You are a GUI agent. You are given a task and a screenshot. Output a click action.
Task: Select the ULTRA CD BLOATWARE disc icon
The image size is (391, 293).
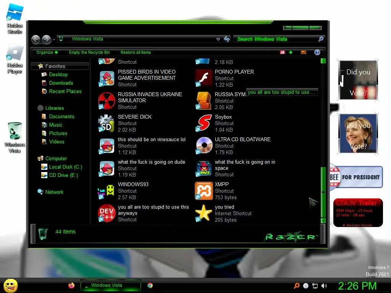tap(204, 146)
